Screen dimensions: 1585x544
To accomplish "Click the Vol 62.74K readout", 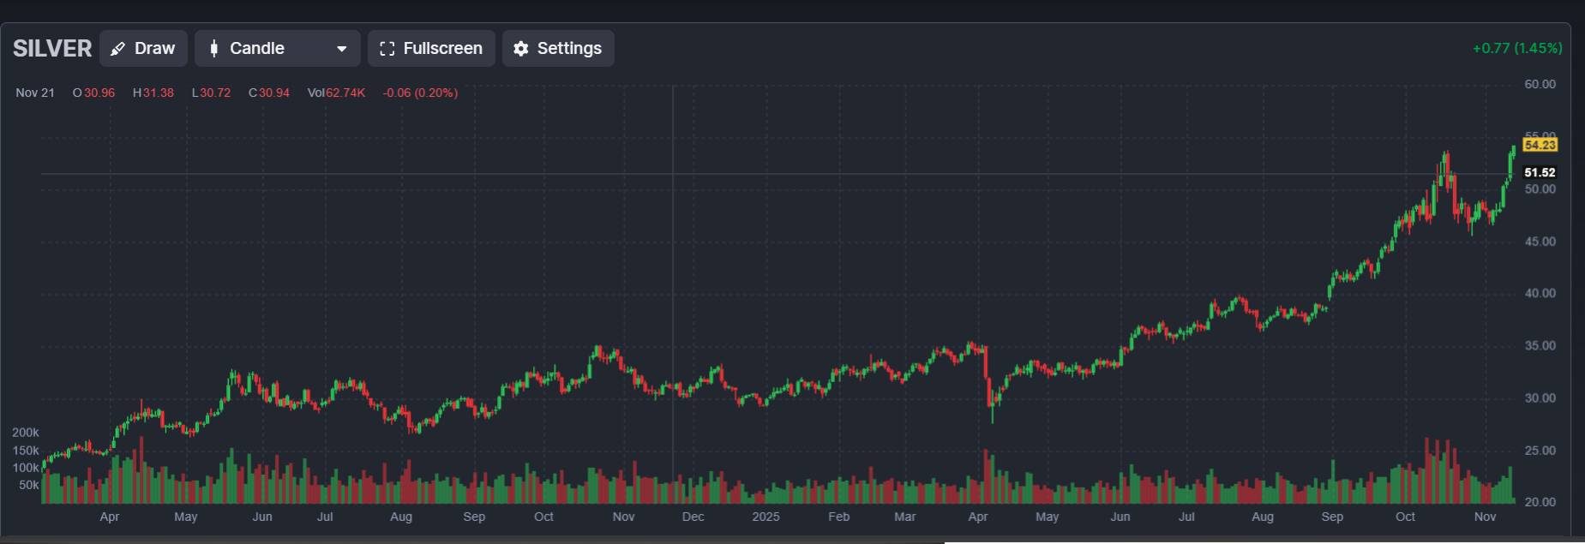I will coord(336,93).
